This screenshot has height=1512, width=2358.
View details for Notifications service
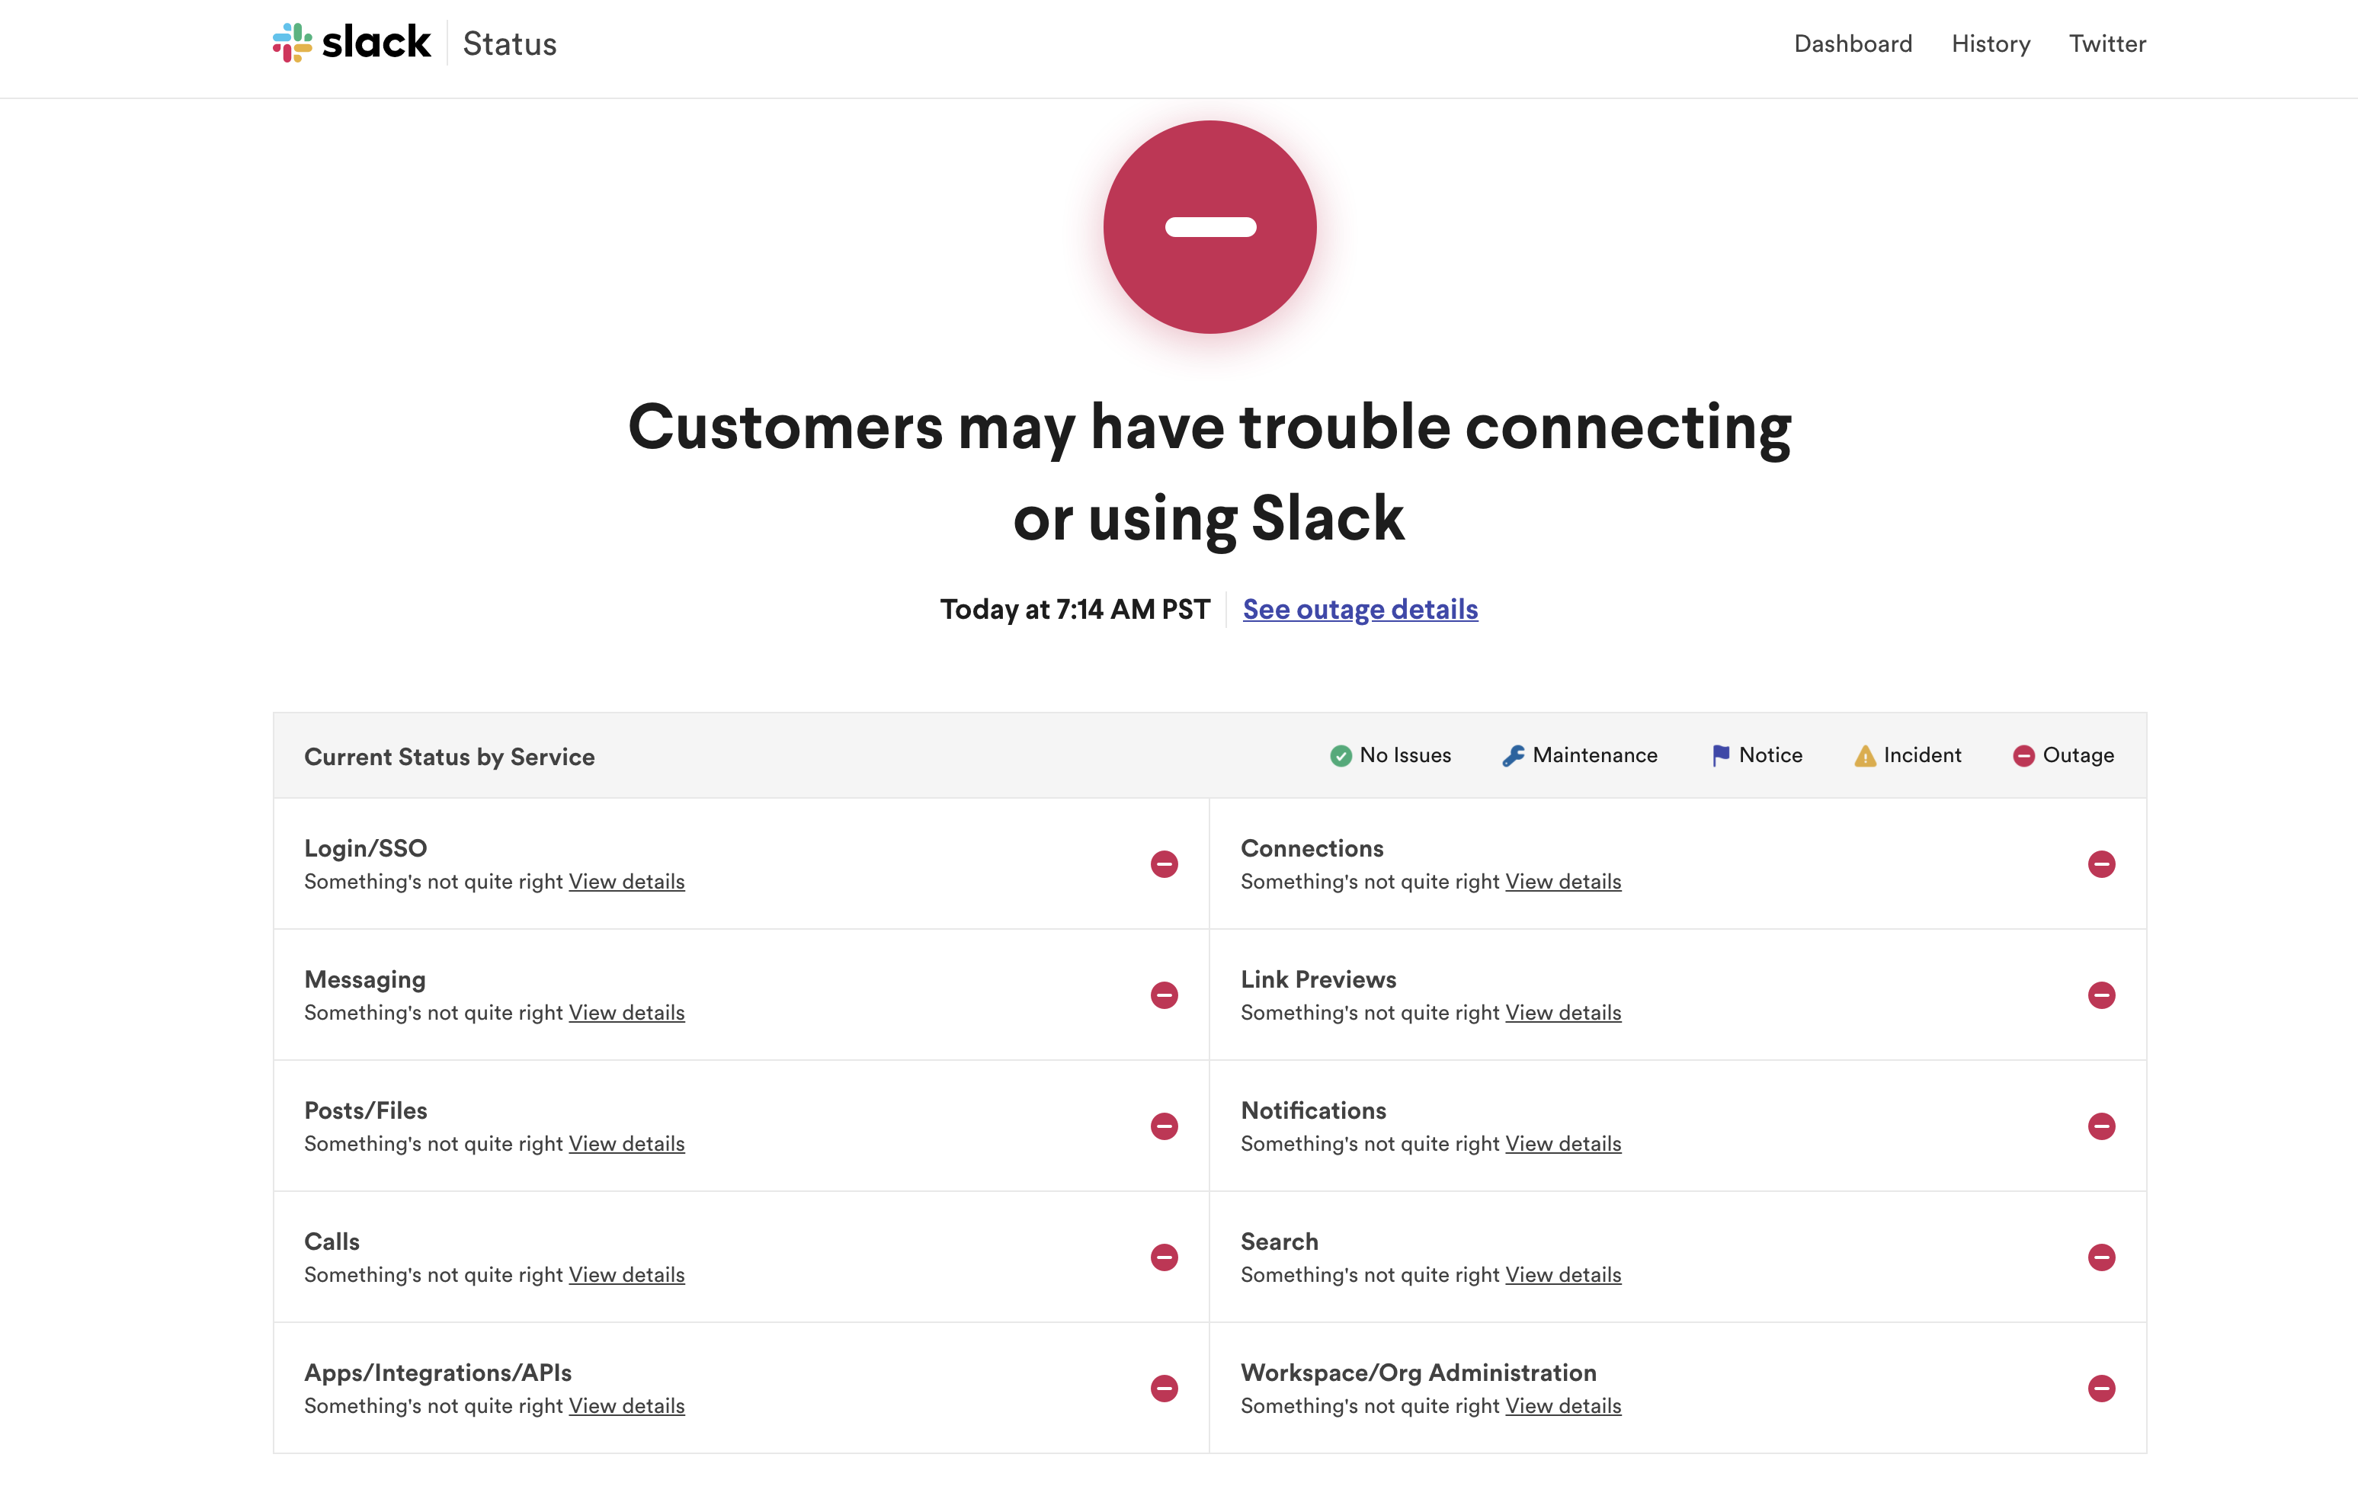click(1563, 1144)
